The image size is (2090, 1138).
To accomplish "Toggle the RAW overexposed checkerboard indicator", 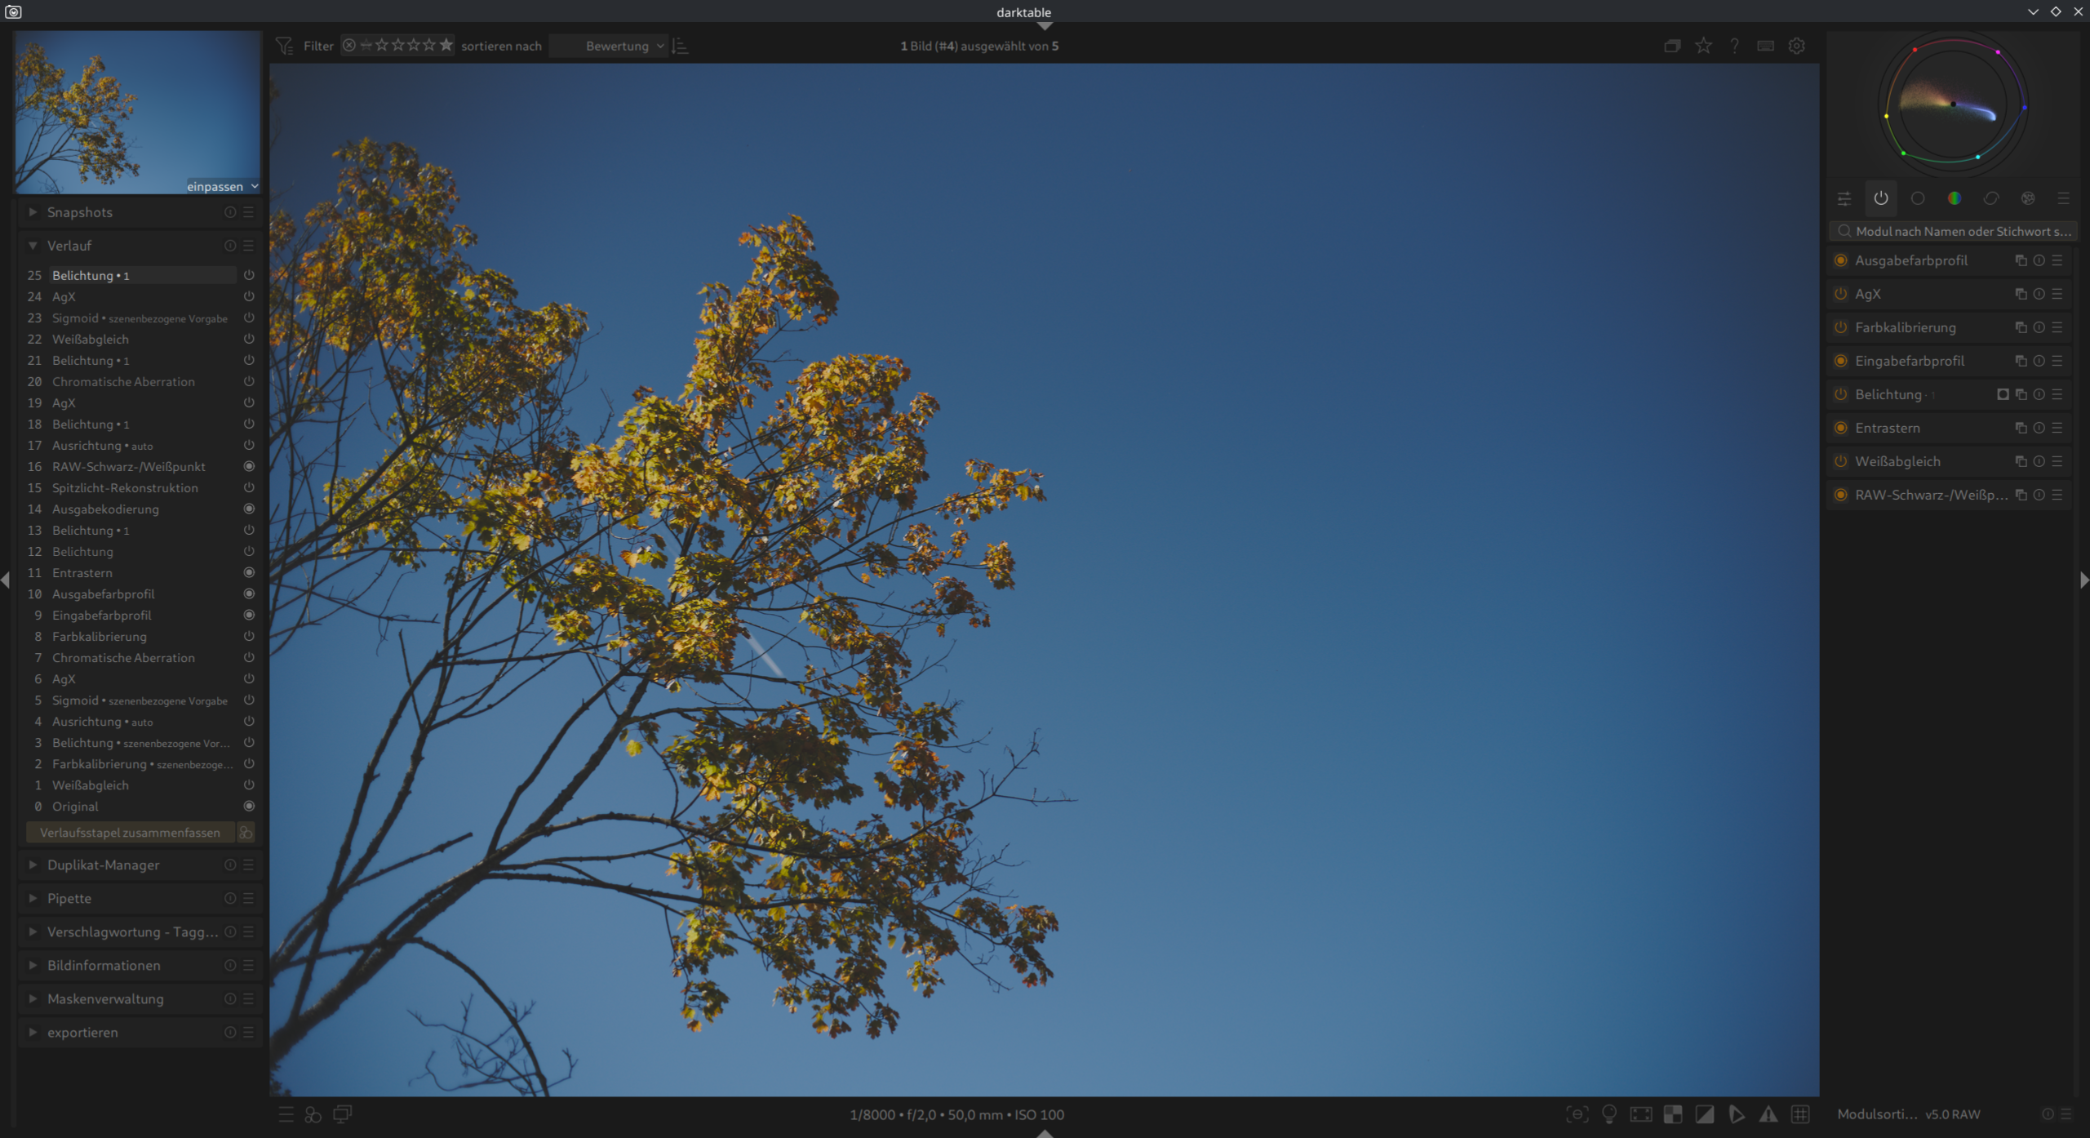I will [1672, 1114].
